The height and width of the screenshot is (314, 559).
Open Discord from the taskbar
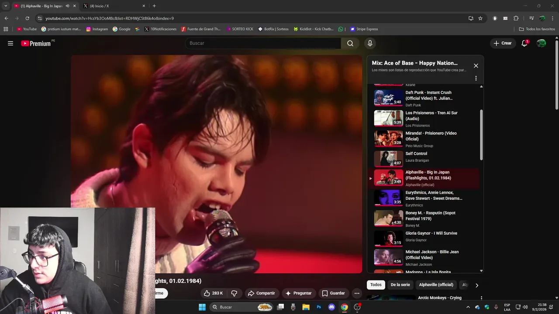(x=331, y=307)
